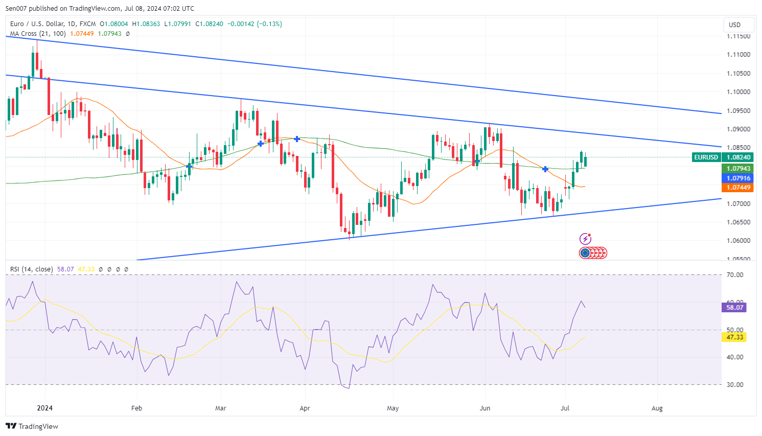Click the MA cross marker near February's end
Image resolution: width=762 pixels, height=436 pixels.
(189, 166)
